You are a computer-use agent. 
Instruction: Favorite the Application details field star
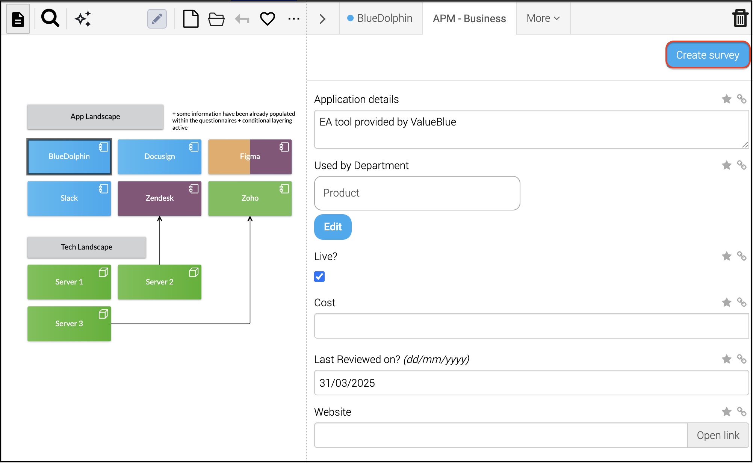pos(727,99)
